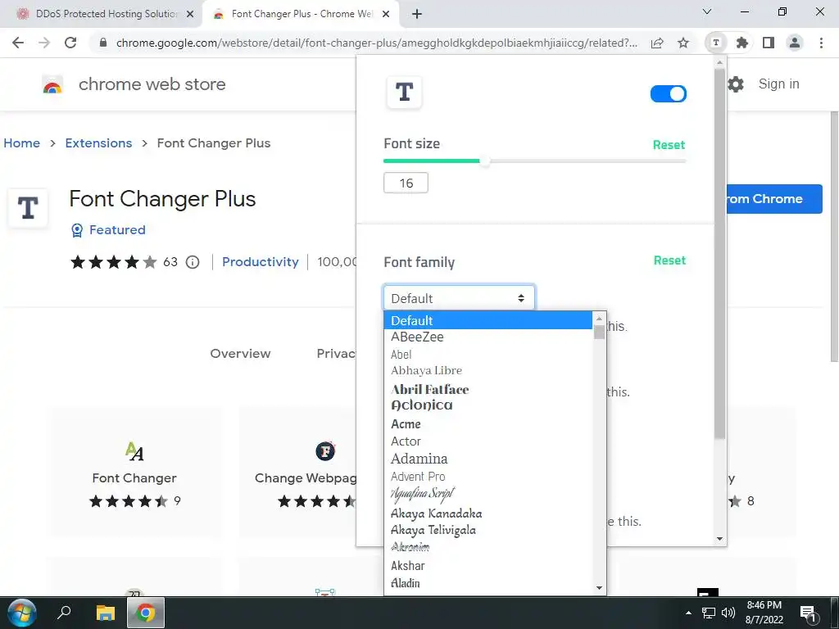Open the Chrome extensions puzzle icon

tap(742, 43)
